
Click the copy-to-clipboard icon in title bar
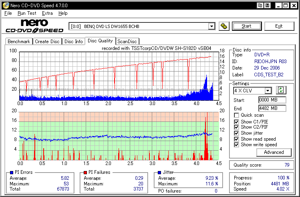click(x=260, y=5)
